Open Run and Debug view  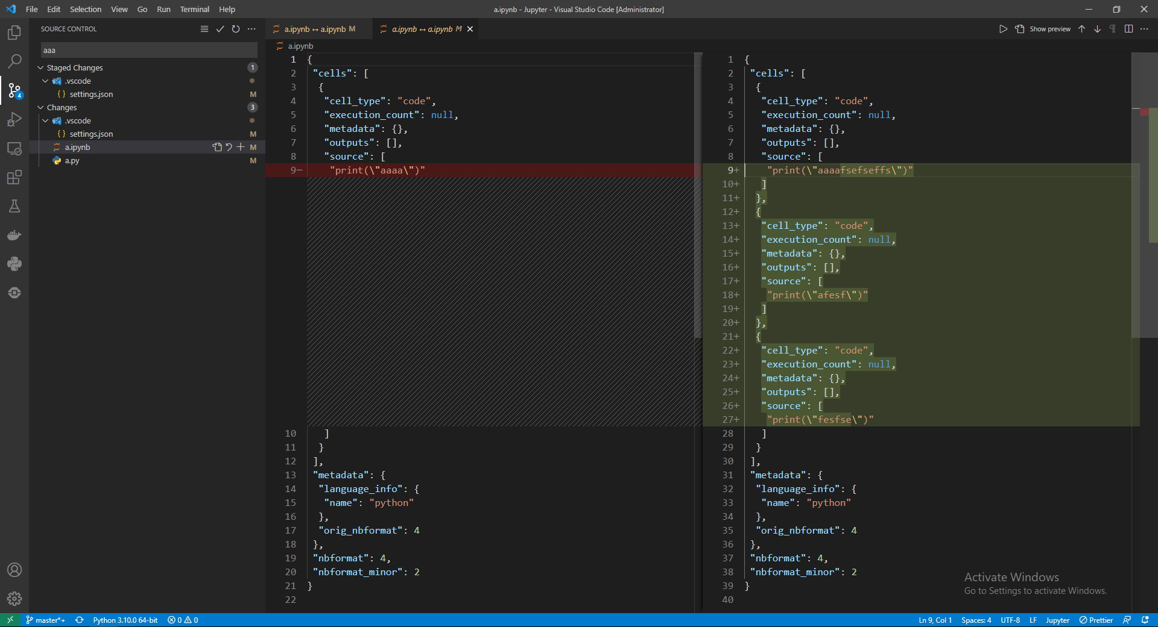tap(14, 120)
